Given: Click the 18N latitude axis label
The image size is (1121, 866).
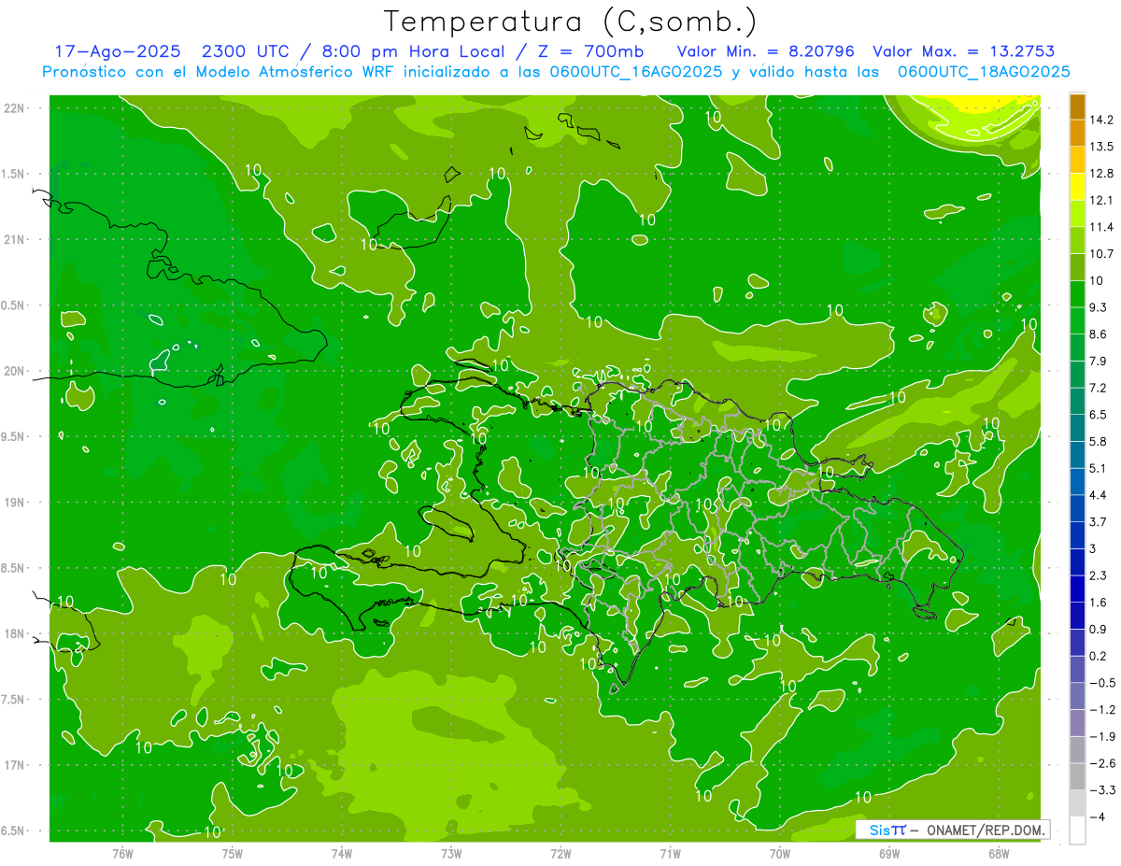Looking at the screenshot, I should [x=15, y=633].
